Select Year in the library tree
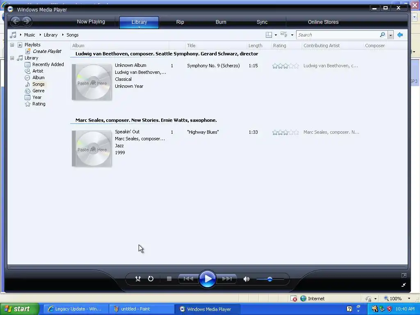420x315 pixels. (x=37, y=97)
